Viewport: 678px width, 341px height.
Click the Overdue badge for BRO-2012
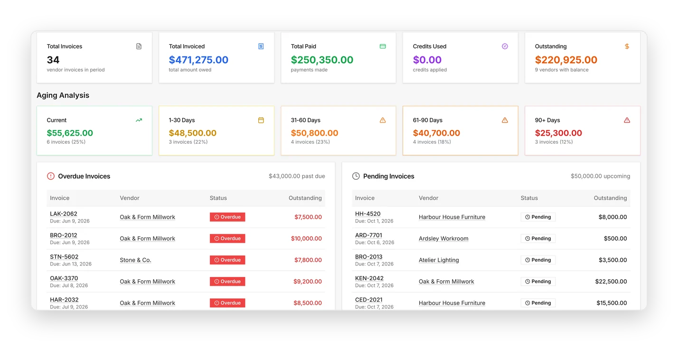(227, 239)
